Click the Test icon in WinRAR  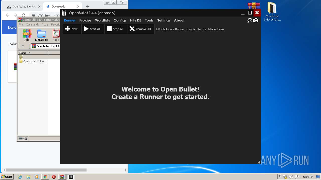(56, 35)
